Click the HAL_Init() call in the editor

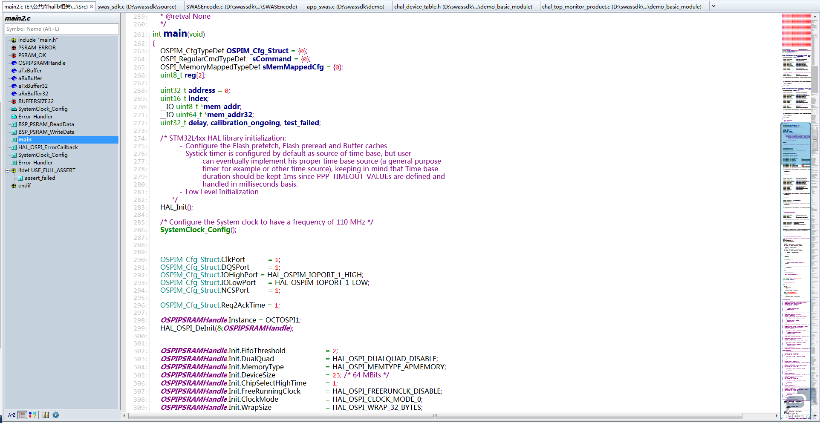pos(175,207)
